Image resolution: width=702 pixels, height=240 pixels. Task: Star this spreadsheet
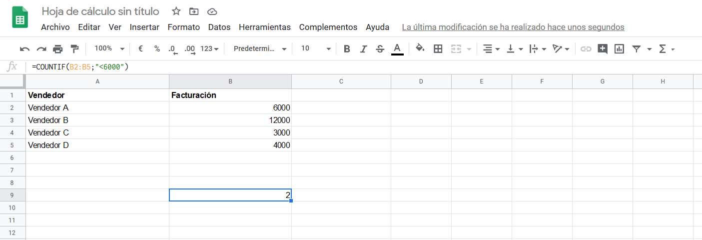(x=176, y=11)
